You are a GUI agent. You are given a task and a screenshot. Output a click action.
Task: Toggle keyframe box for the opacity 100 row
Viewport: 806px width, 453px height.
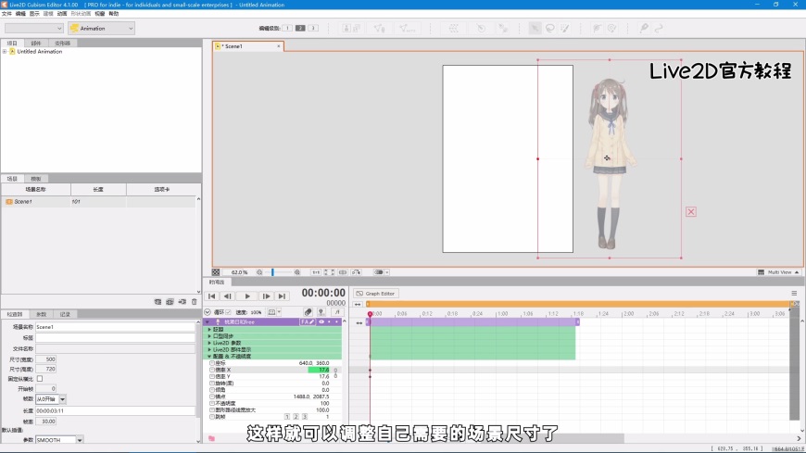tap(212, 404)
